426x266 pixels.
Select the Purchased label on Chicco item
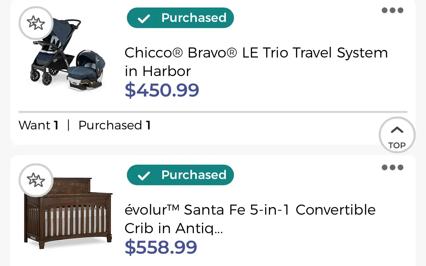[x=194, y=18]
